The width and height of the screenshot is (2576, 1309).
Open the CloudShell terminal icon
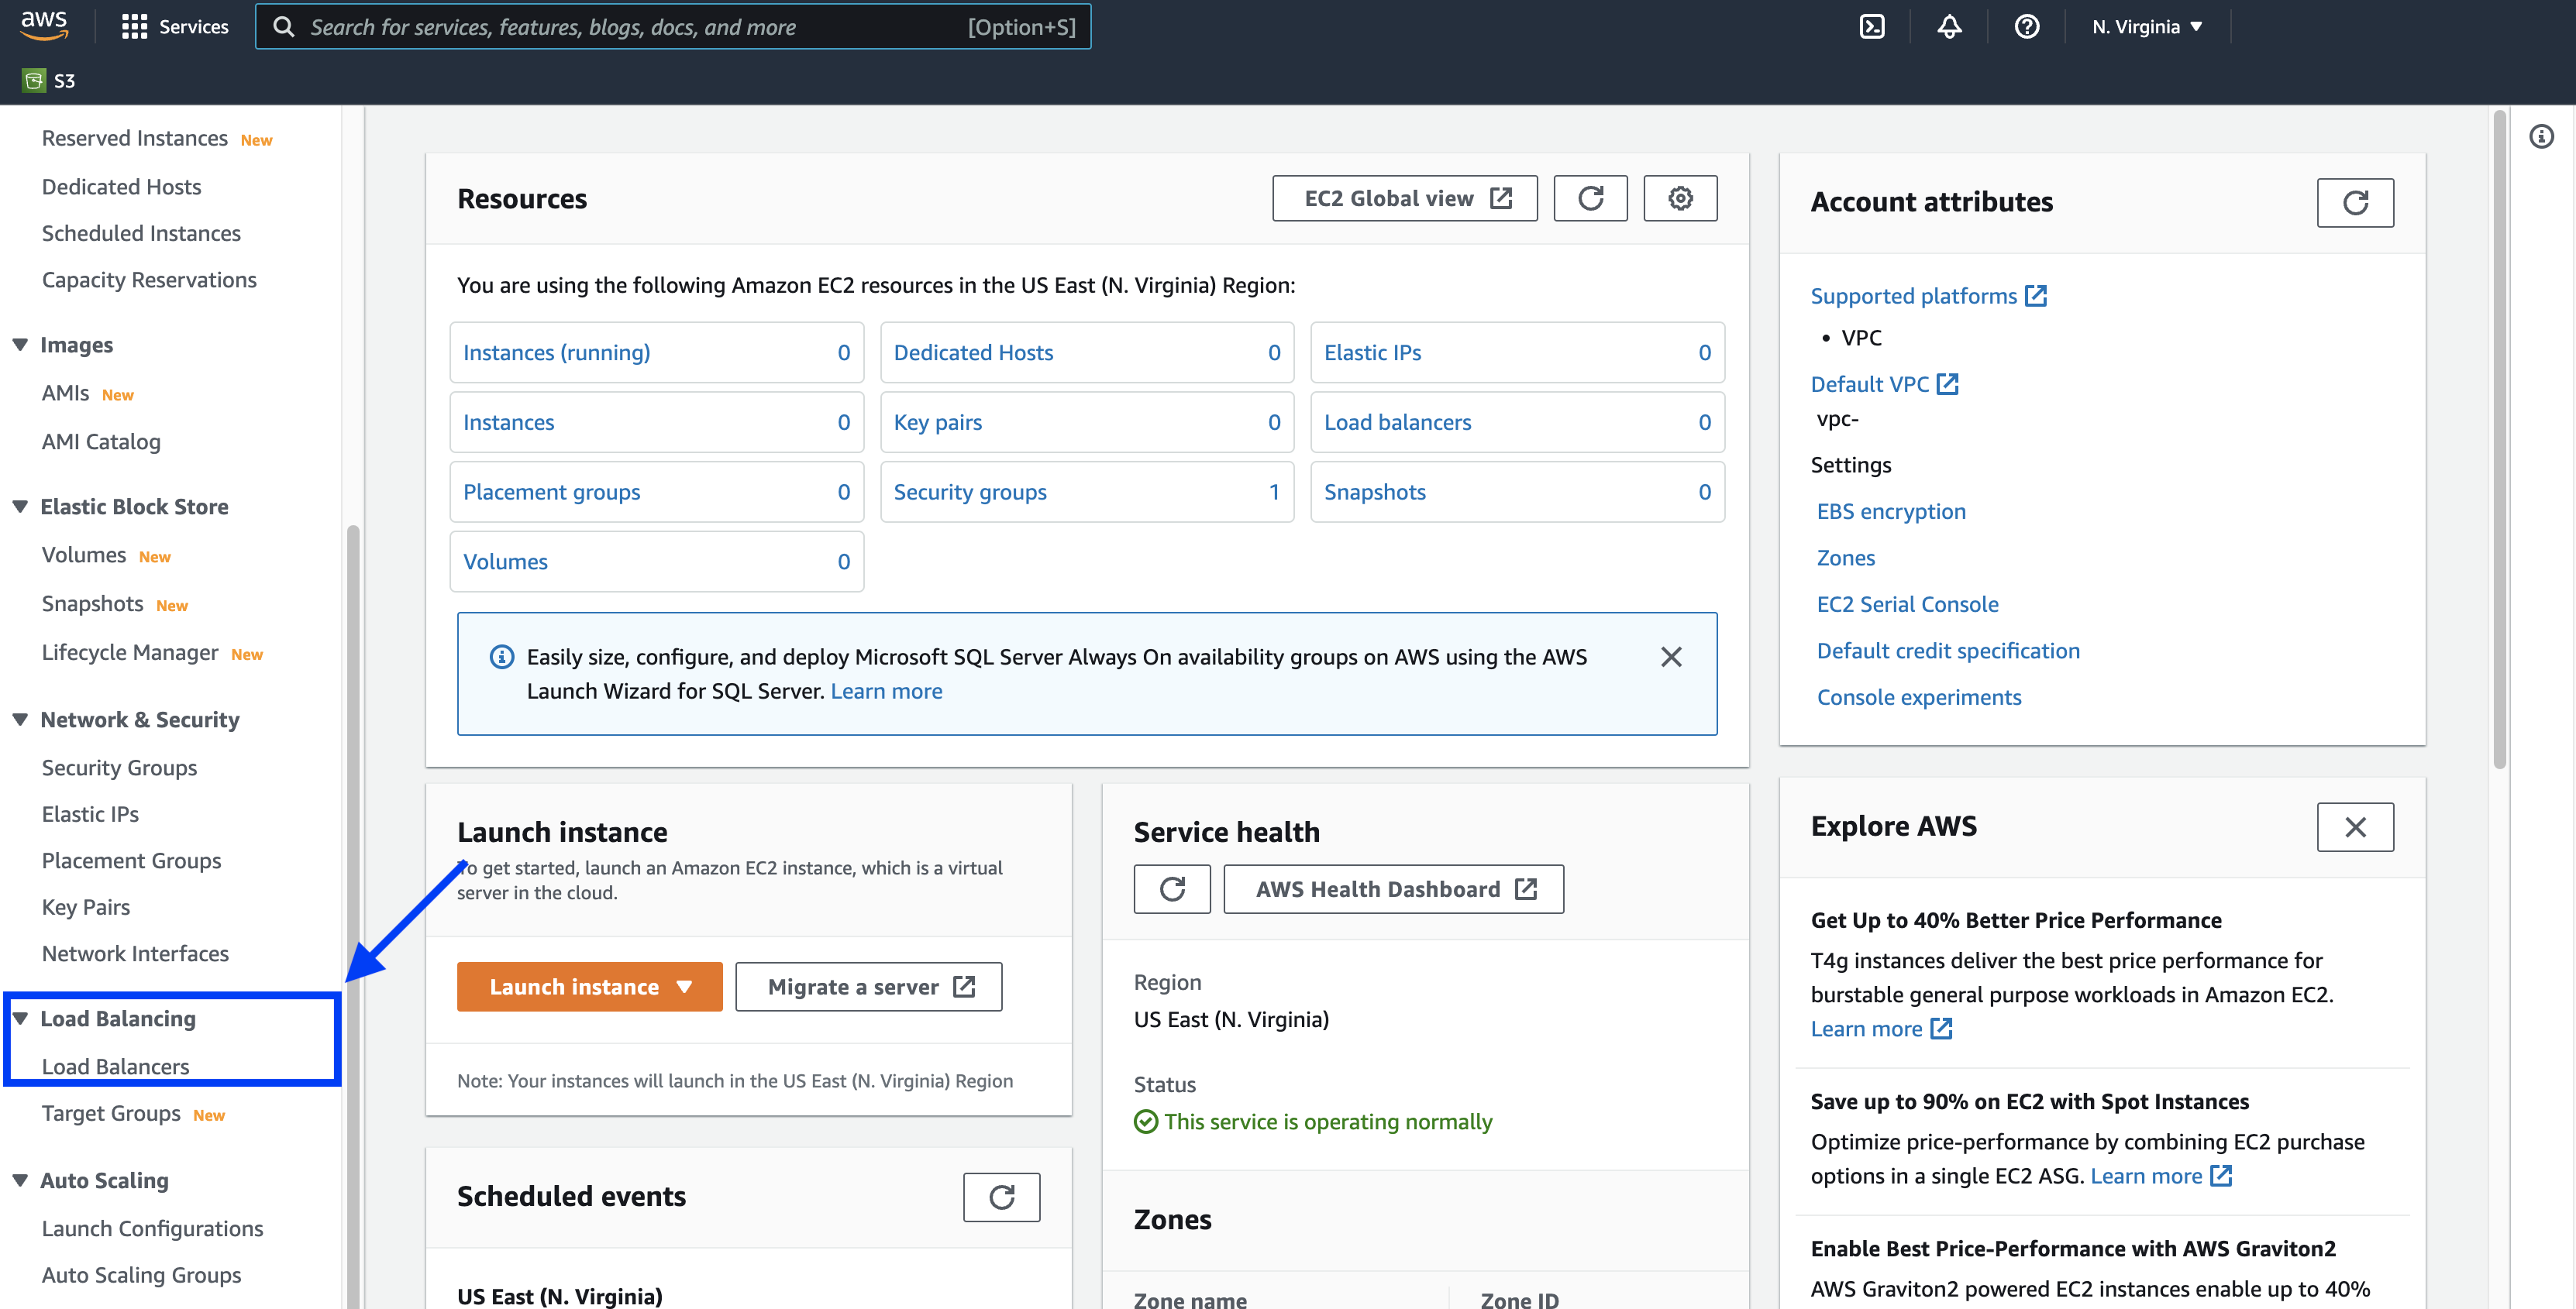point(1872,27)
